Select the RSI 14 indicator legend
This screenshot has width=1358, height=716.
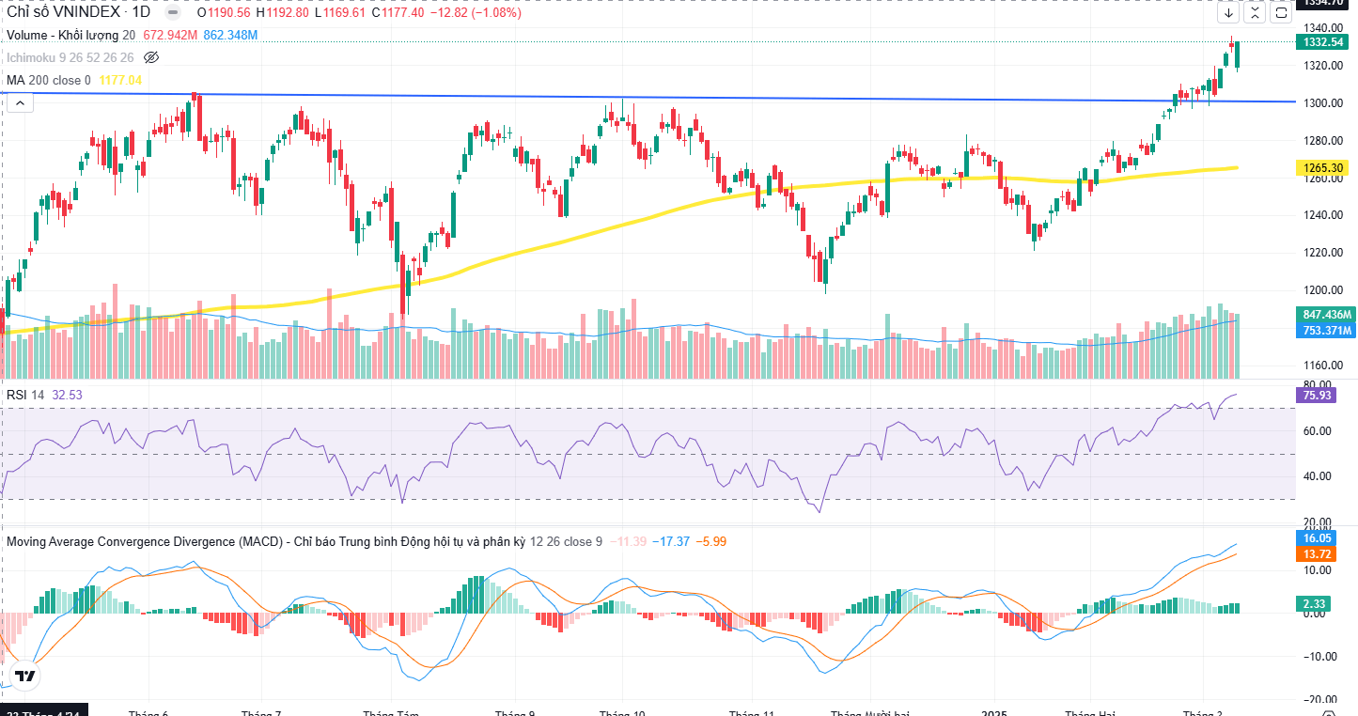pos(25,395)
